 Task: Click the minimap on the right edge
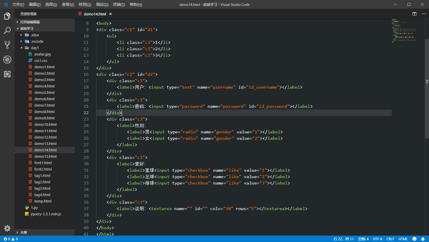[x=405, y=32]
